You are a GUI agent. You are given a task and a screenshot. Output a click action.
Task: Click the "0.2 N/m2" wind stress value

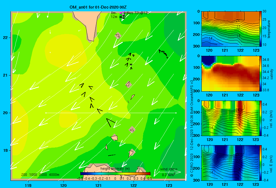point(169,175)
